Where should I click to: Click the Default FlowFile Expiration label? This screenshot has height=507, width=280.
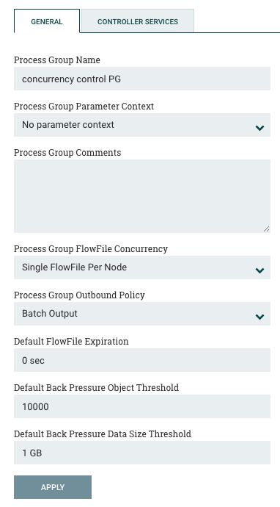71,342
